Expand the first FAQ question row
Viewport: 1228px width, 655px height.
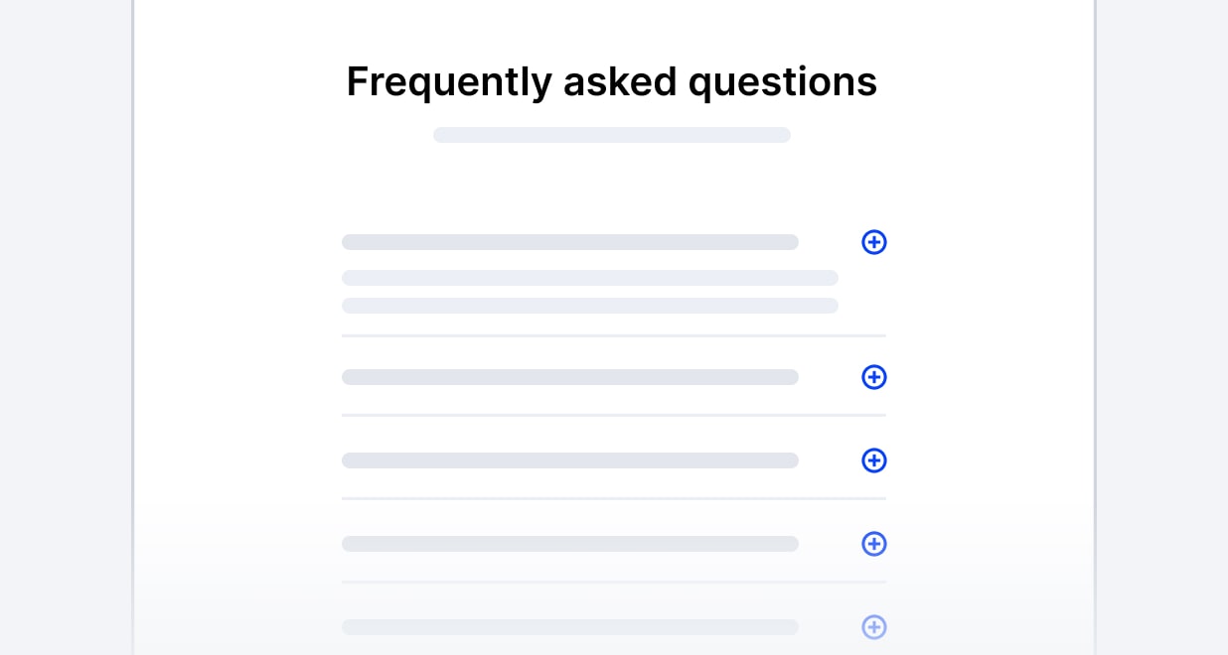570,242
